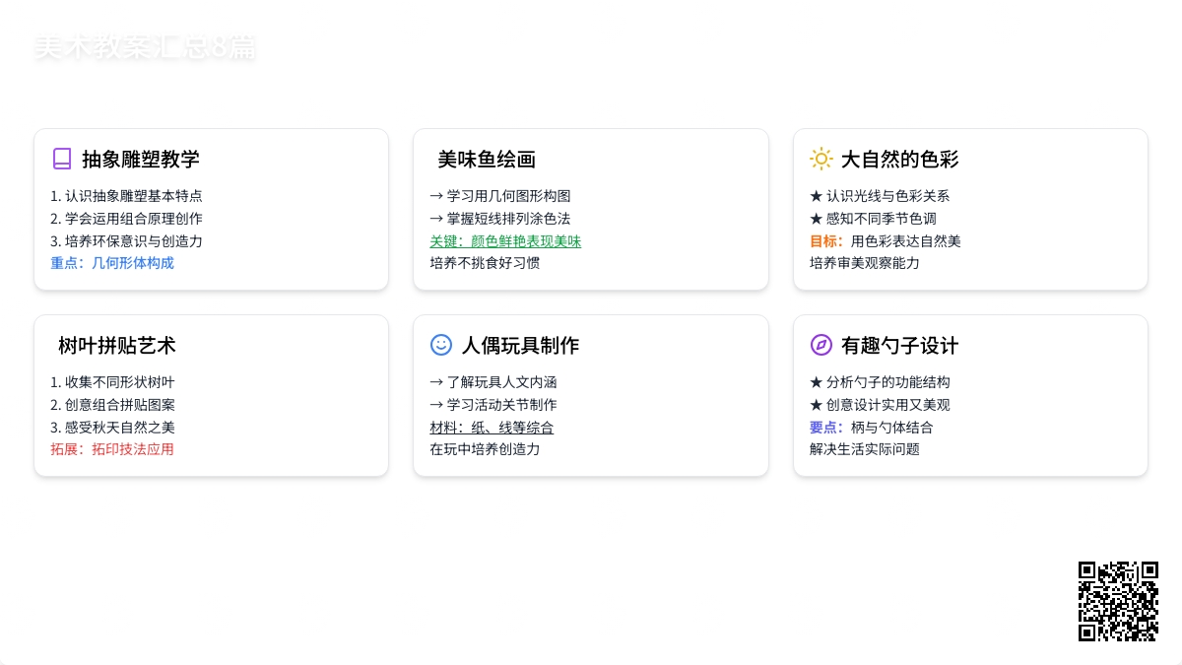This screenshot has height=665, width=1182.
Task: Click the 抽象雕塑教学 heading text
Action: [141, 160]
